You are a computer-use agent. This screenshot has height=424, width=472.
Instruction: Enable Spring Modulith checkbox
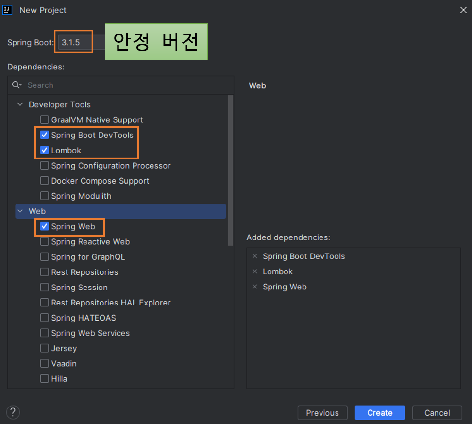(45, 196)
